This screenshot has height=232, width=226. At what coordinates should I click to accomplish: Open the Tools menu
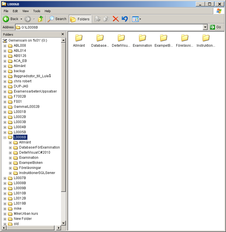coord(37,11)
